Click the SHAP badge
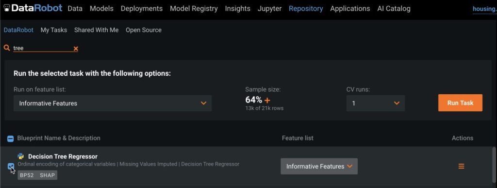 pyautogui.click(x=47, y=175)
